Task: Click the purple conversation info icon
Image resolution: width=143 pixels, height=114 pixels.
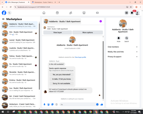Action: [x=101, y=21]
